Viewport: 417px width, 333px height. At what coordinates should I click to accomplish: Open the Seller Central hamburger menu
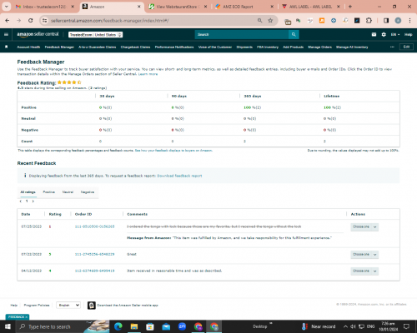click(x=6, y=34)
